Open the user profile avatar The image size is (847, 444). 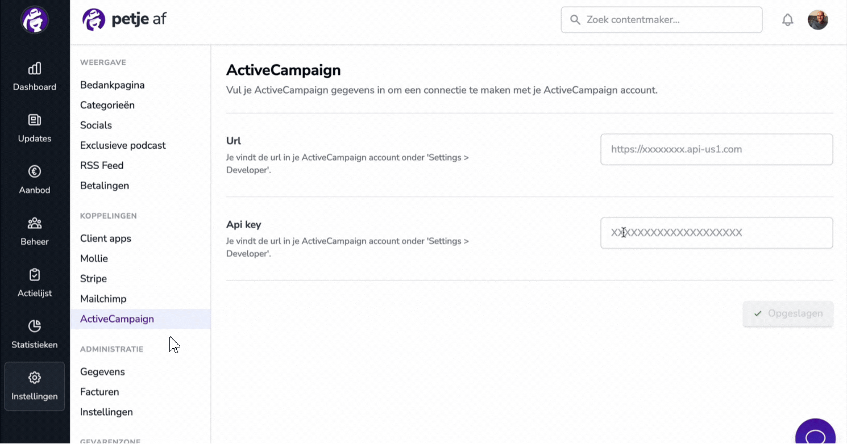[818, 20]
